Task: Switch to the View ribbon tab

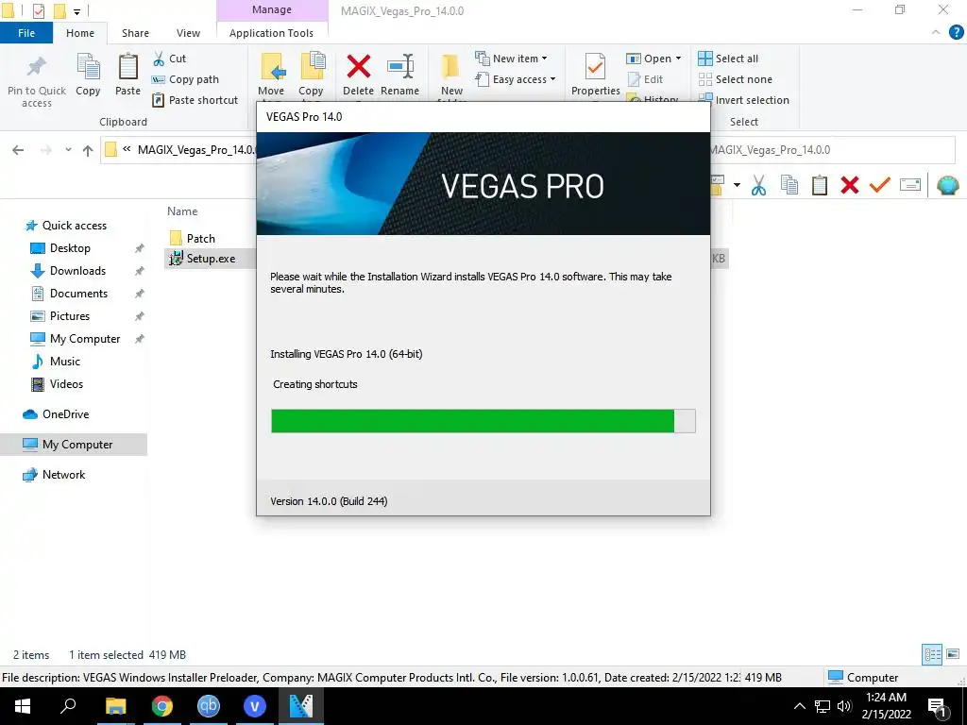Action: [x=188, y=33]
